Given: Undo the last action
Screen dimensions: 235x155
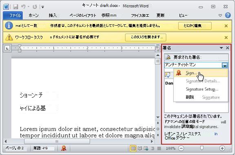Looking at the screenshot, I should click(x=23, y=7).
